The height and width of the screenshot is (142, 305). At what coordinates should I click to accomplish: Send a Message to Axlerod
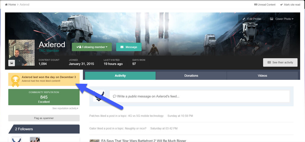point(129,47)
